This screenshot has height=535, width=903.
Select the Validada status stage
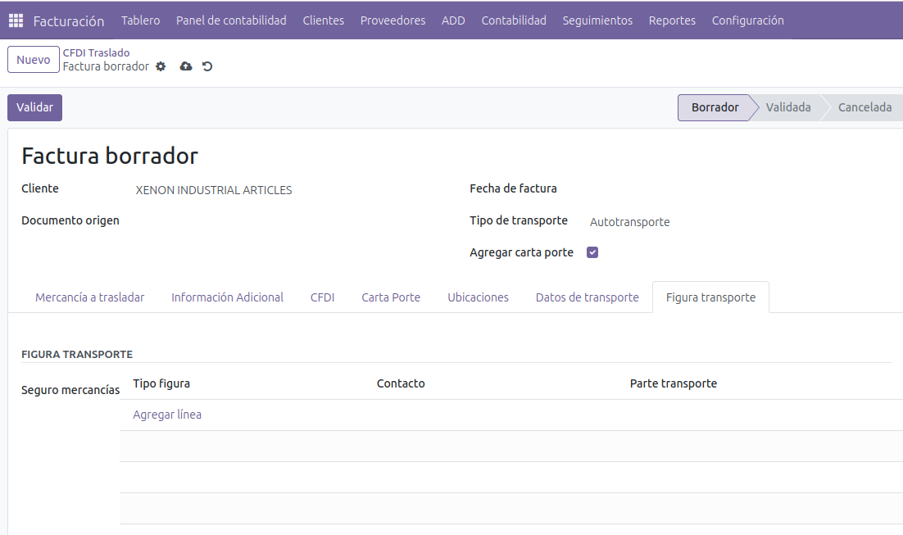[787, 107]
